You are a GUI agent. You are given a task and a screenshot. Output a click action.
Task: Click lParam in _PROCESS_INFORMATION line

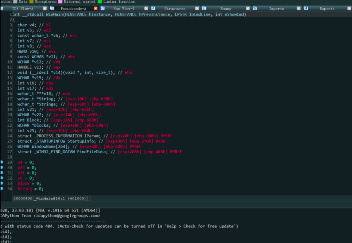click(x=91, y=136)
